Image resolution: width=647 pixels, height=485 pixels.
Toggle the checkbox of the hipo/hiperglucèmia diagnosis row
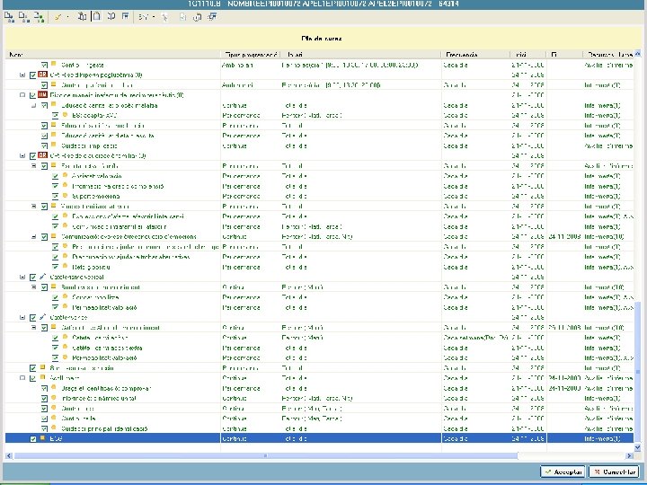coord(33,75)
